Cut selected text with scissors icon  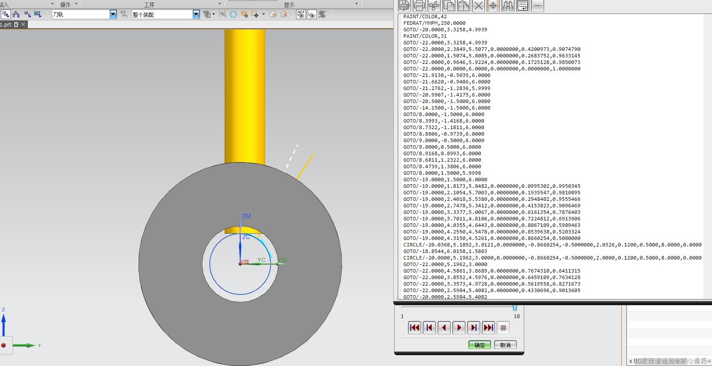434,6
